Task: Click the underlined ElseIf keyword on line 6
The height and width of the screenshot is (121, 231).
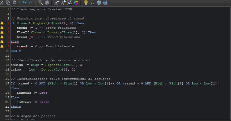Action: pyautogui.click(x=23, y=32)
